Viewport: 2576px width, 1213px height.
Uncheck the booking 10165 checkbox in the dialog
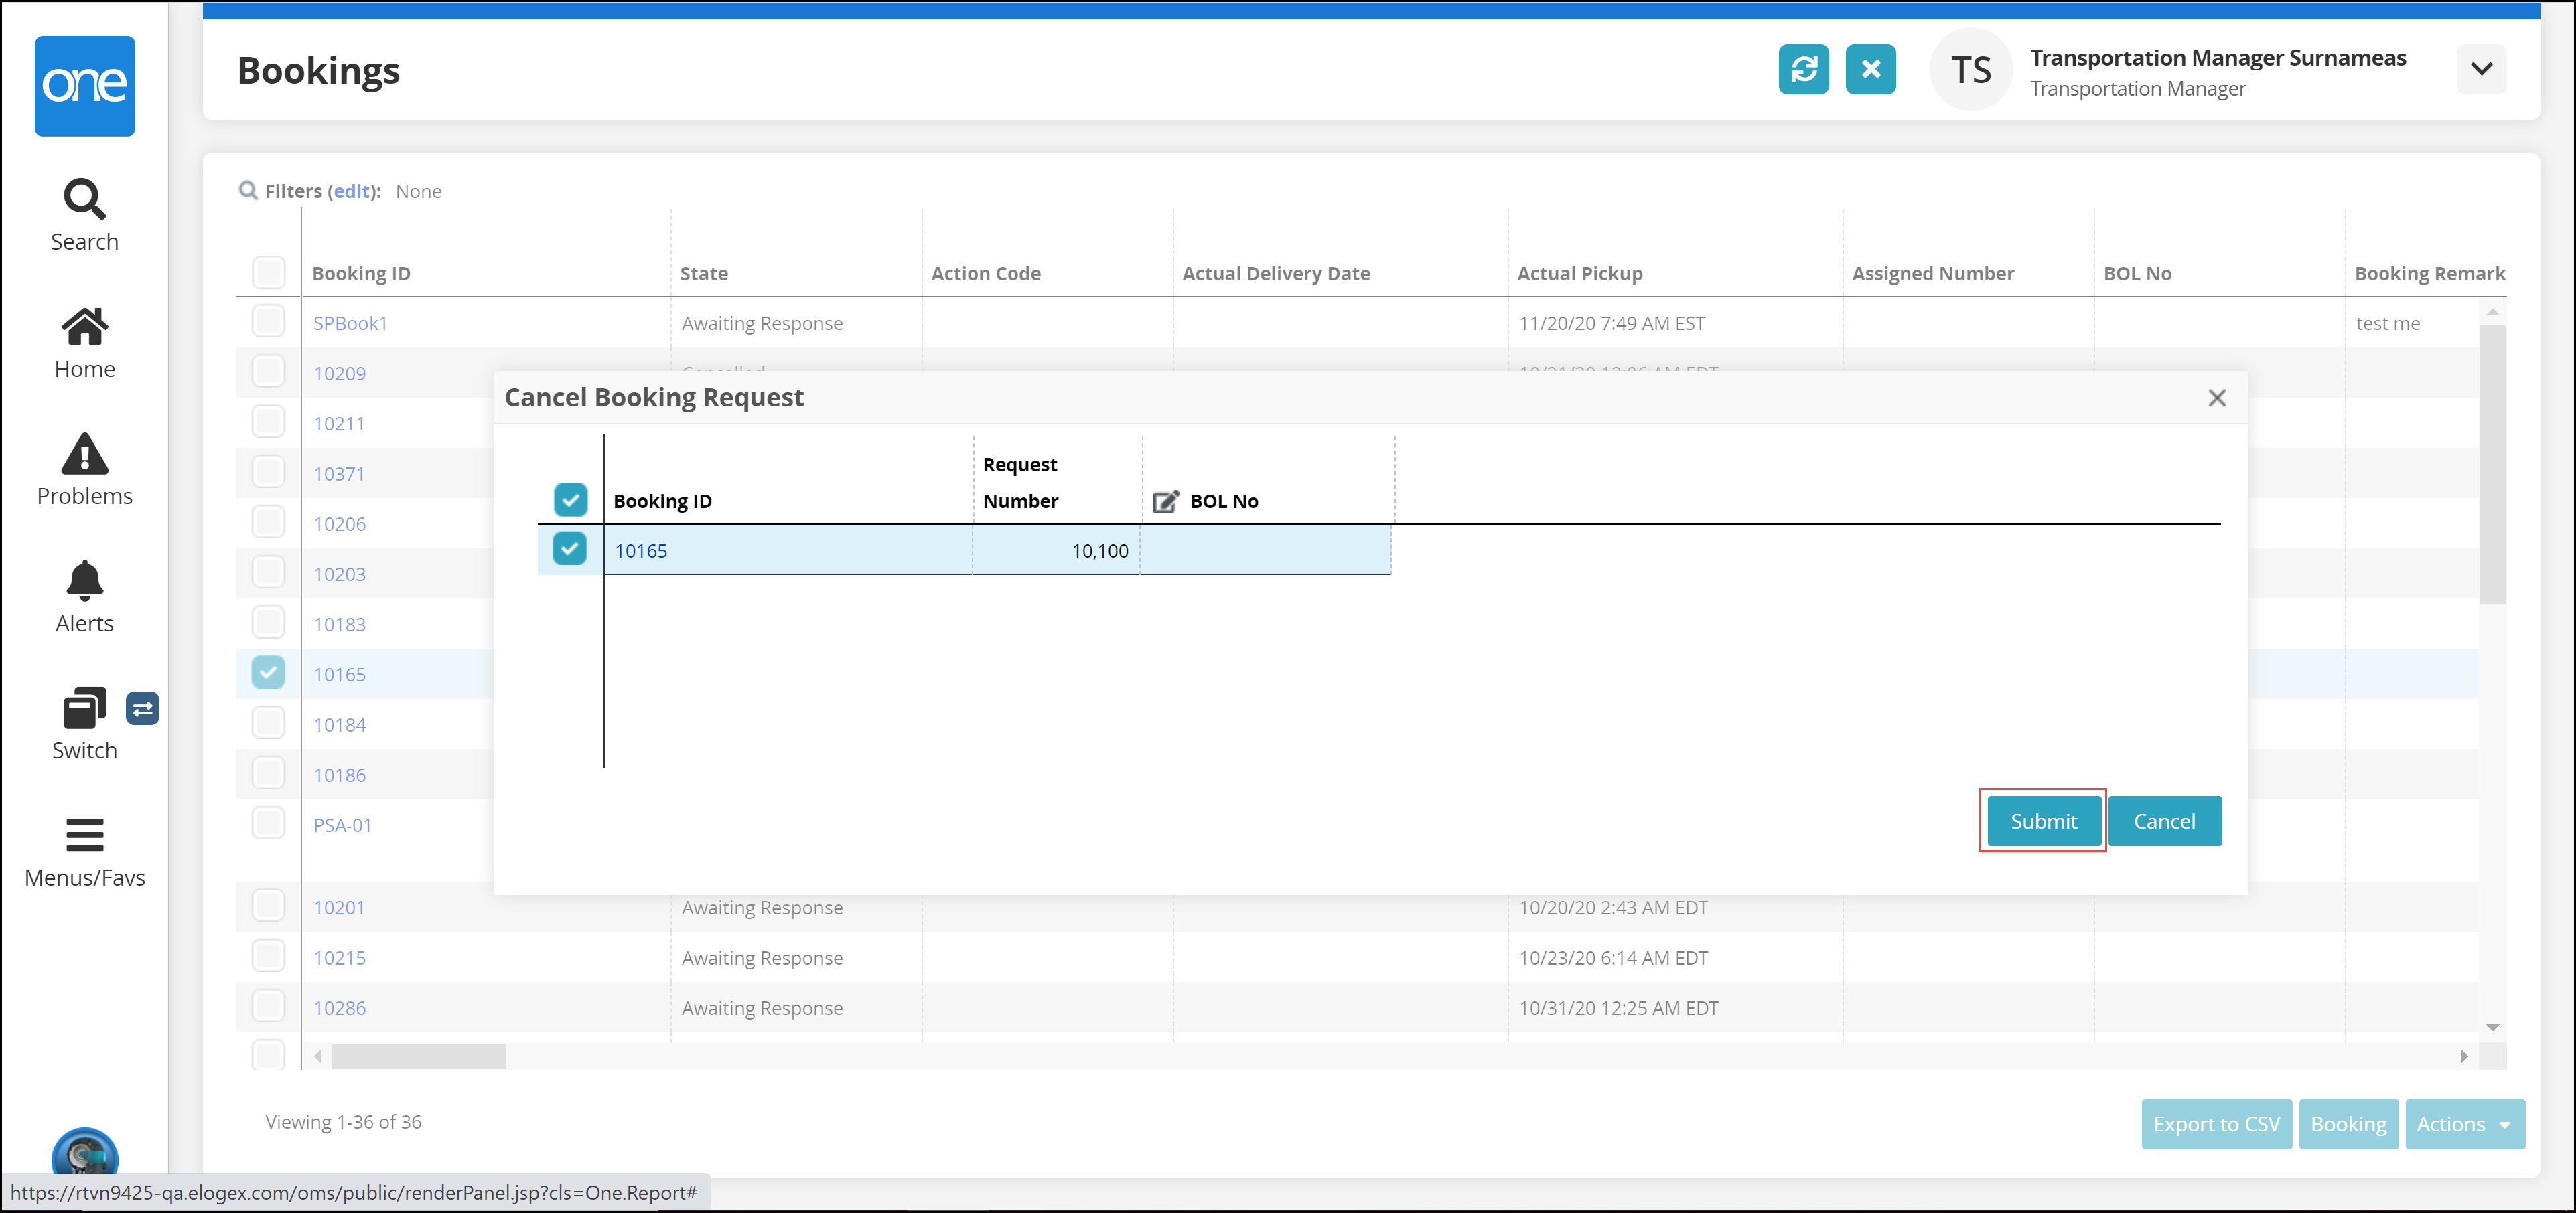570,548
